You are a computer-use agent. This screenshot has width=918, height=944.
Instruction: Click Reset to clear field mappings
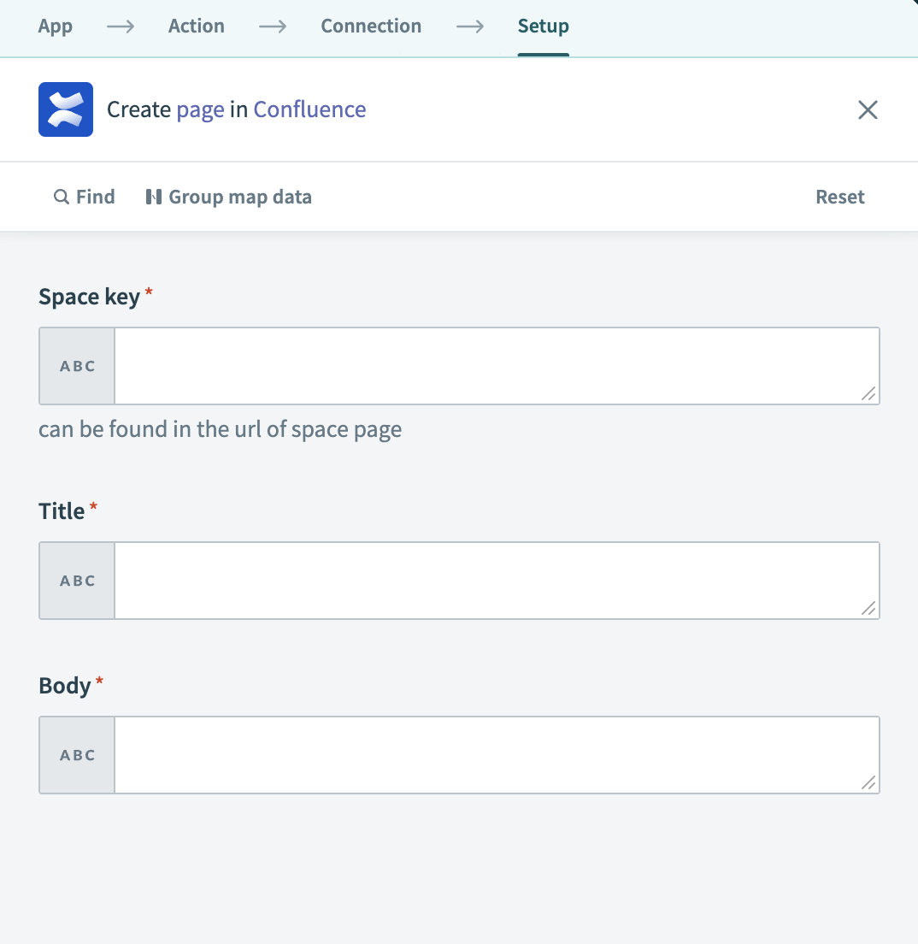839,197
